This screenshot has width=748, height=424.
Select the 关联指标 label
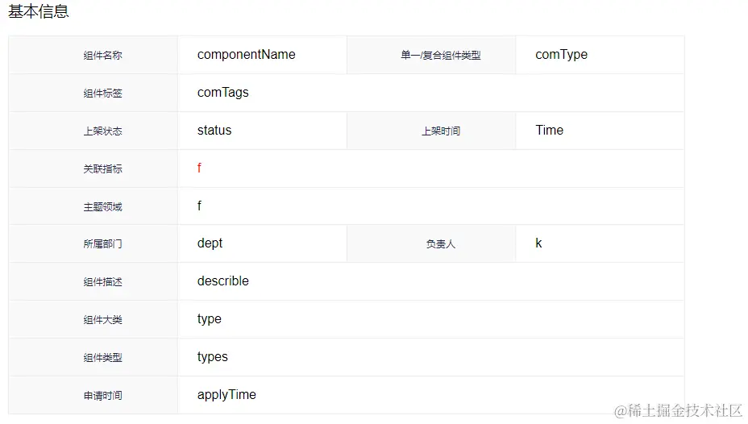coord(102,168)
